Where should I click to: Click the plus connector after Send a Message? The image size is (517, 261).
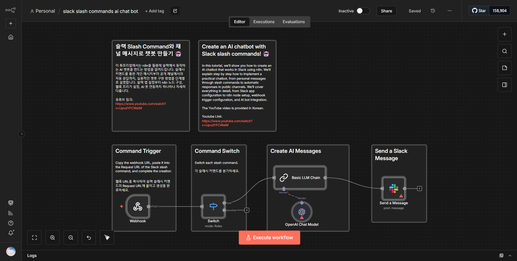click(x=420, y=189)
